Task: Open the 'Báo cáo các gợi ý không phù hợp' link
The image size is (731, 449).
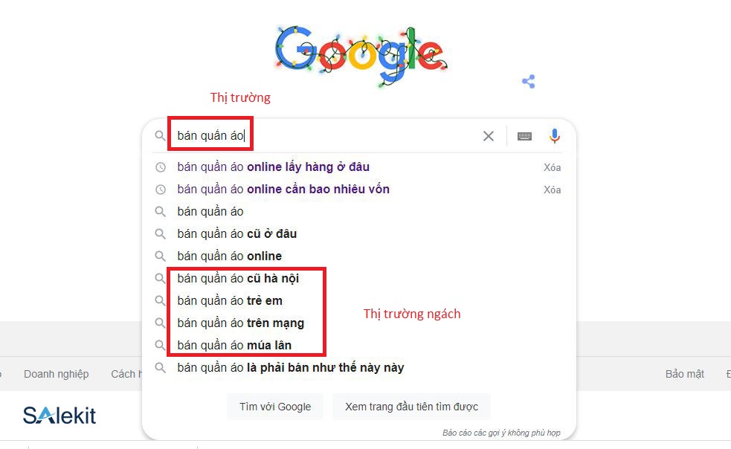Action: [503, 432]
